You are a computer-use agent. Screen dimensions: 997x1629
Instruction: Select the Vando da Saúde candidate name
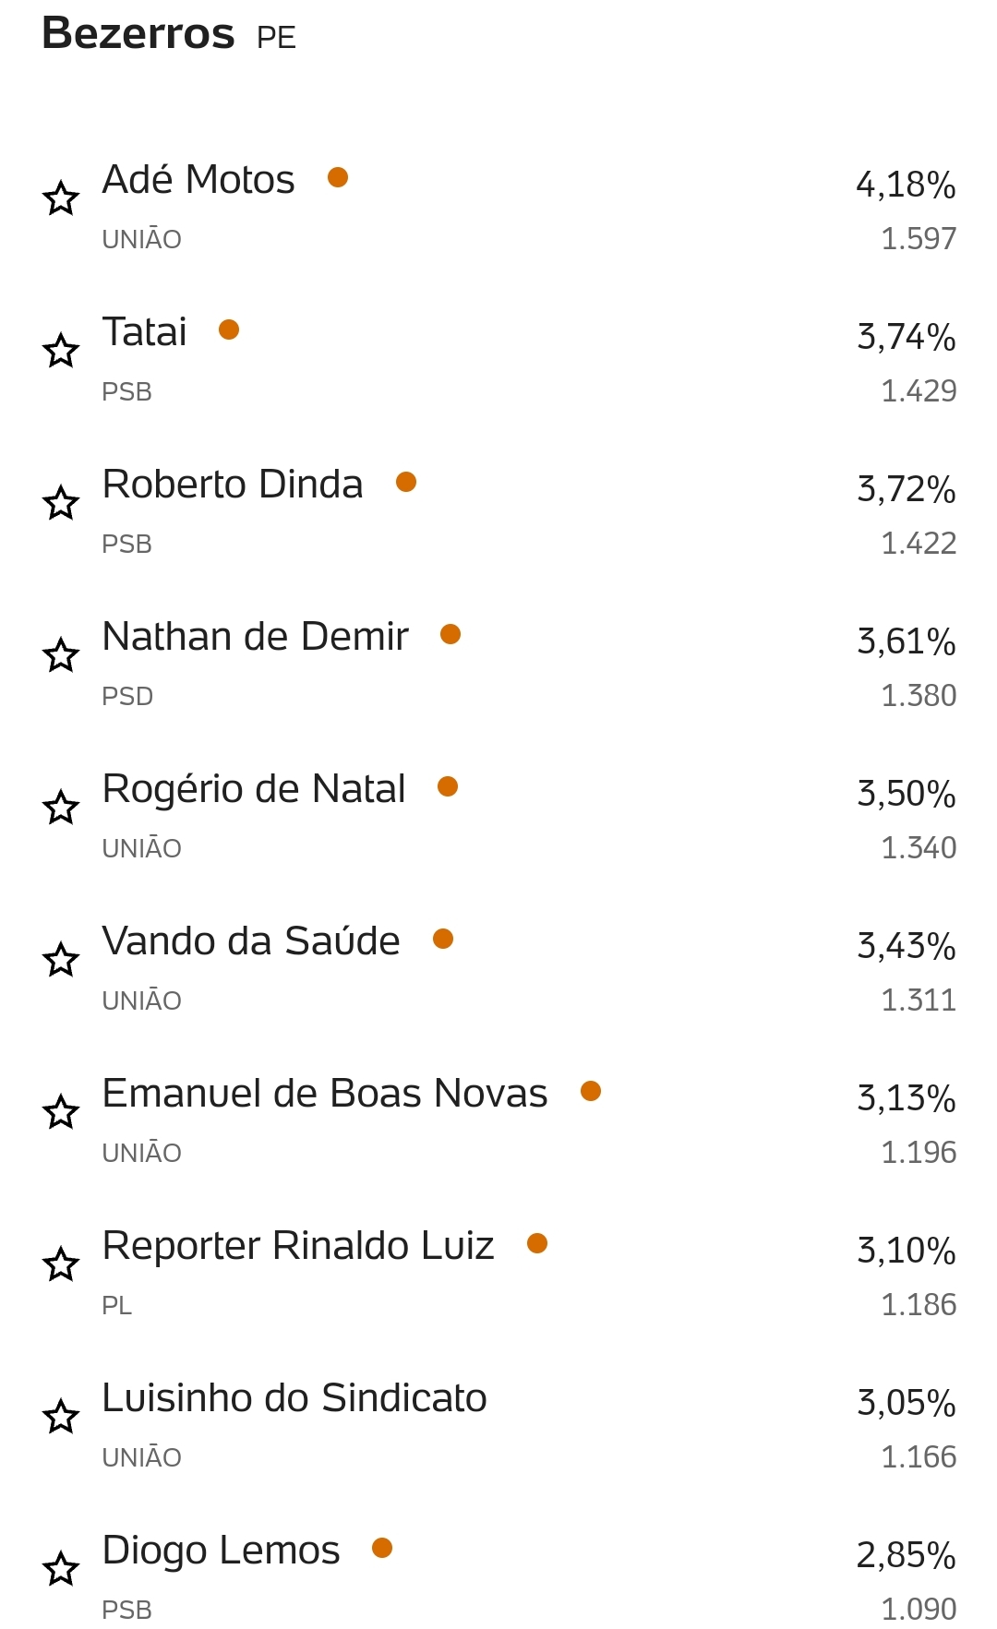coord(251,941)
